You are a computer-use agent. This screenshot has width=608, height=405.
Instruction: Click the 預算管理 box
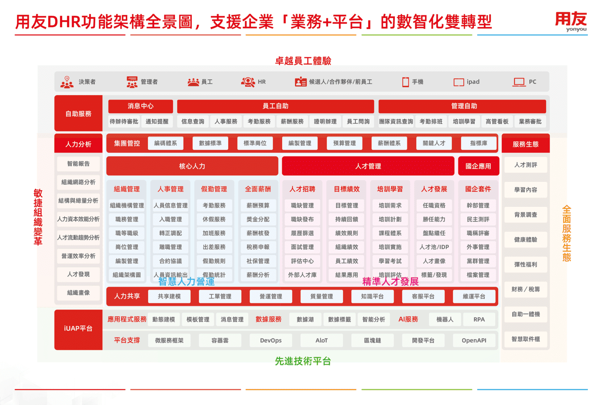tap(345, 143)
